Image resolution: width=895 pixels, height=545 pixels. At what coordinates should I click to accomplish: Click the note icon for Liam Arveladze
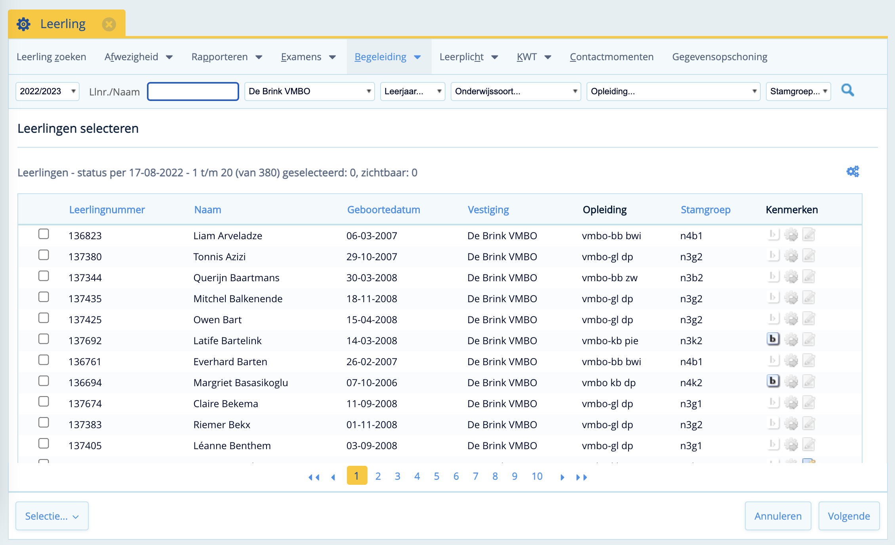[809, 235]
